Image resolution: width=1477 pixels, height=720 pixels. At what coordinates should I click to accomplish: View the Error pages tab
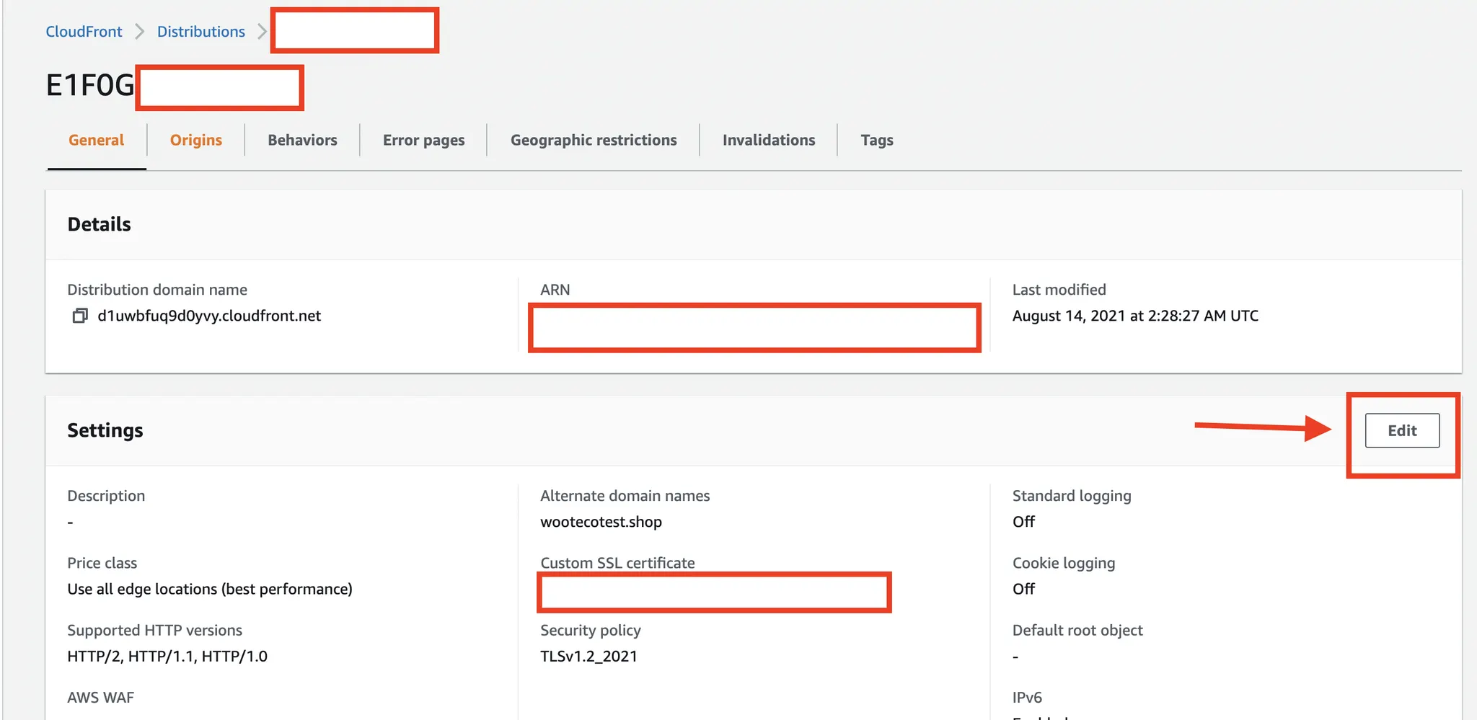[423, 140]
